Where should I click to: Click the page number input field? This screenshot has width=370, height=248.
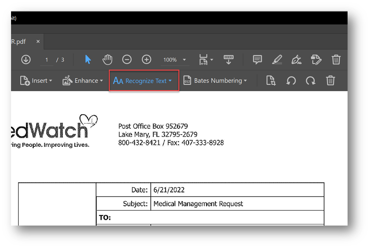pos(47,59)
